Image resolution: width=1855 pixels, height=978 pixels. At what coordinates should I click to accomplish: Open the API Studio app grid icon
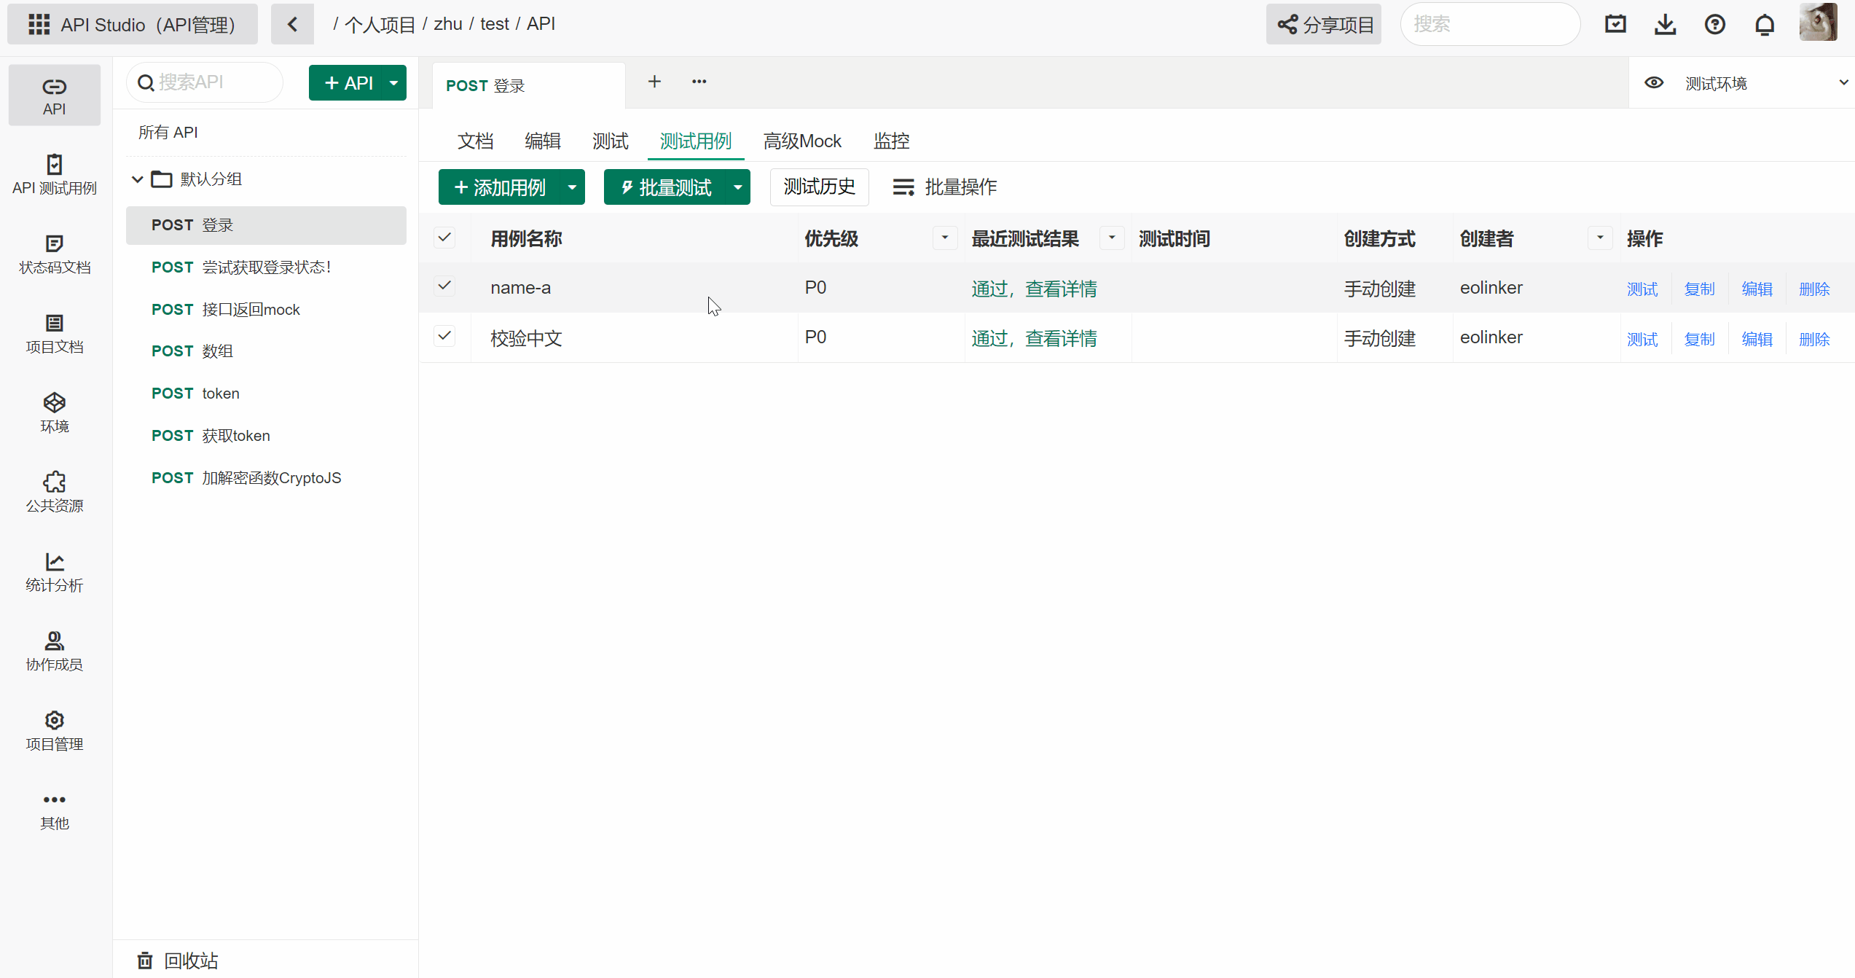(39, 25)
